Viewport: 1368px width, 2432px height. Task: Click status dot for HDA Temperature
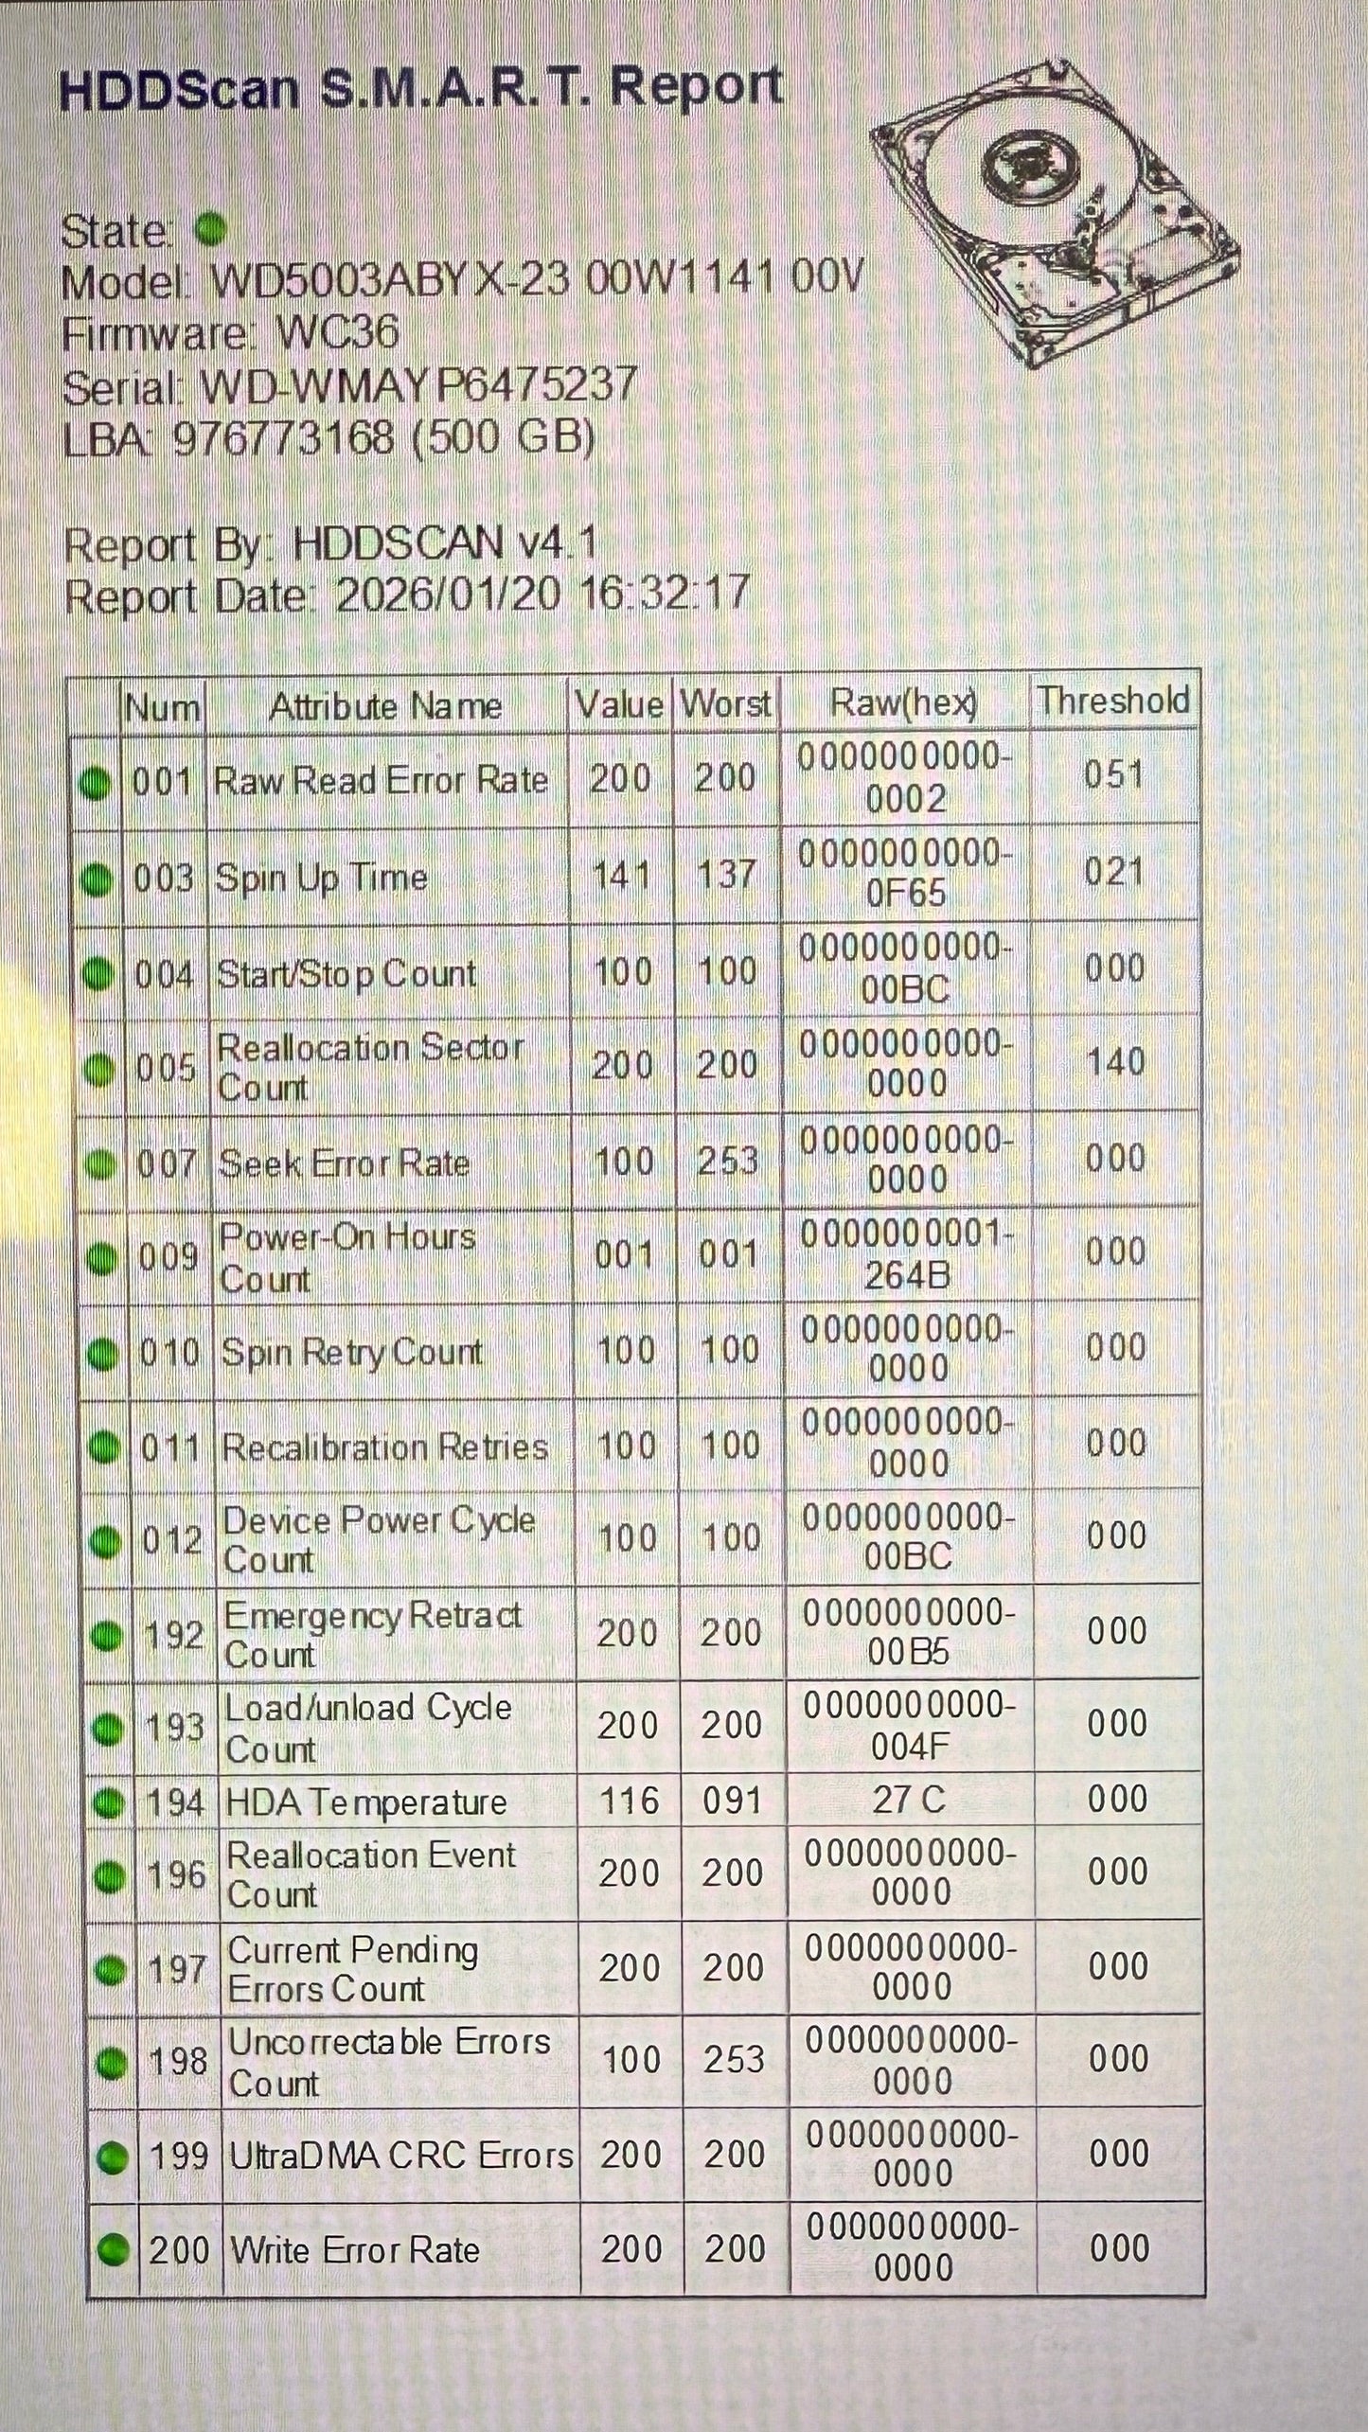point(110,1803)
